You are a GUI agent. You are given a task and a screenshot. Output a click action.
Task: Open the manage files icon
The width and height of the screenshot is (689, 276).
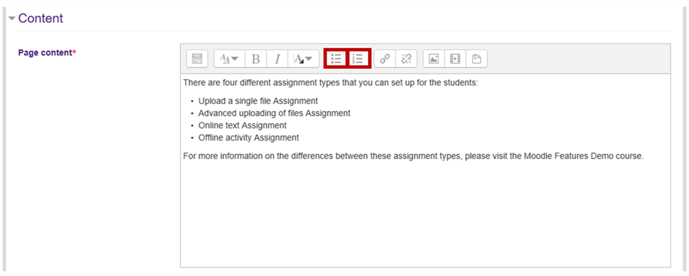pyautogui.click(x=476, y=59)
